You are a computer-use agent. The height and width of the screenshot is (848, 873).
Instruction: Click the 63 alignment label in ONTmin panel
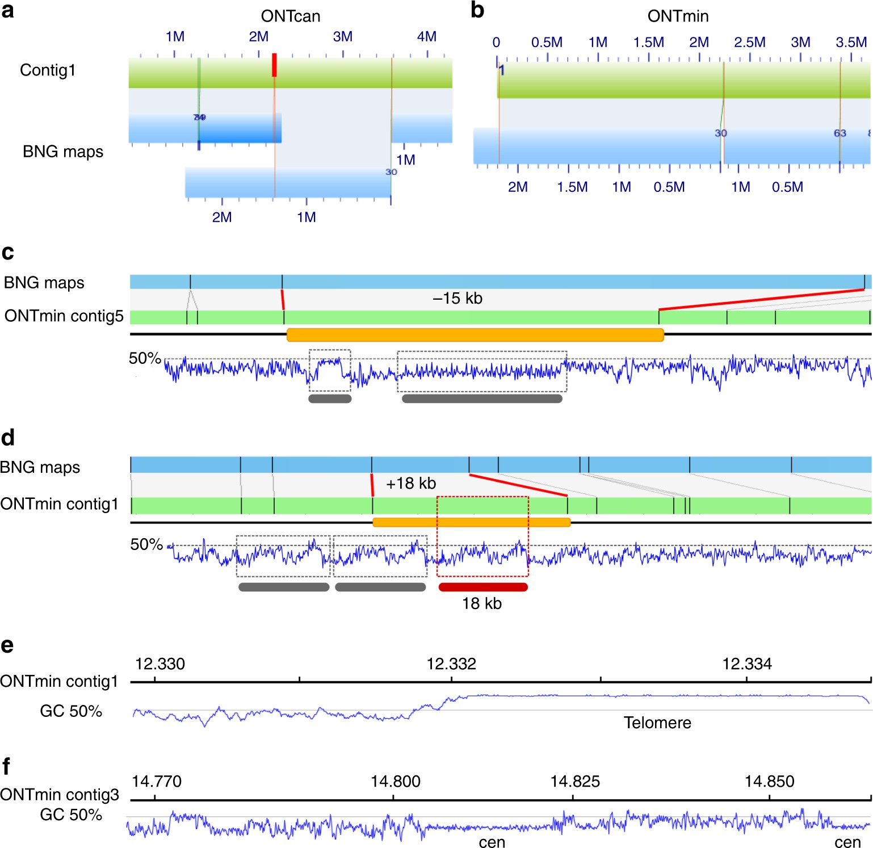[x=840, y=133]
